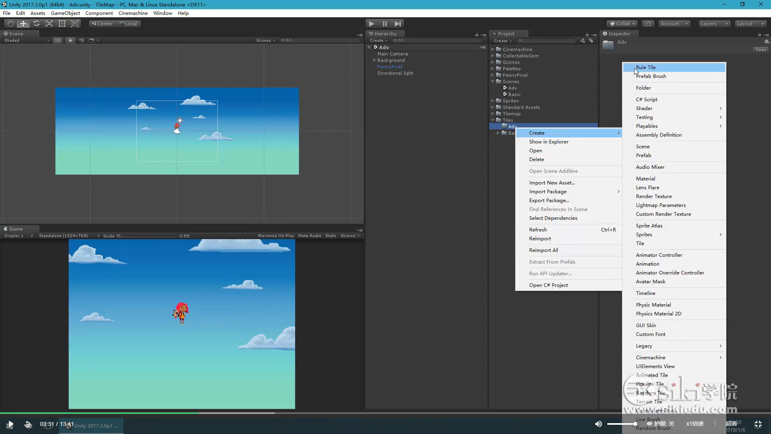
Task: Open the Display 1 dropdown
Action: click(18, 236)
